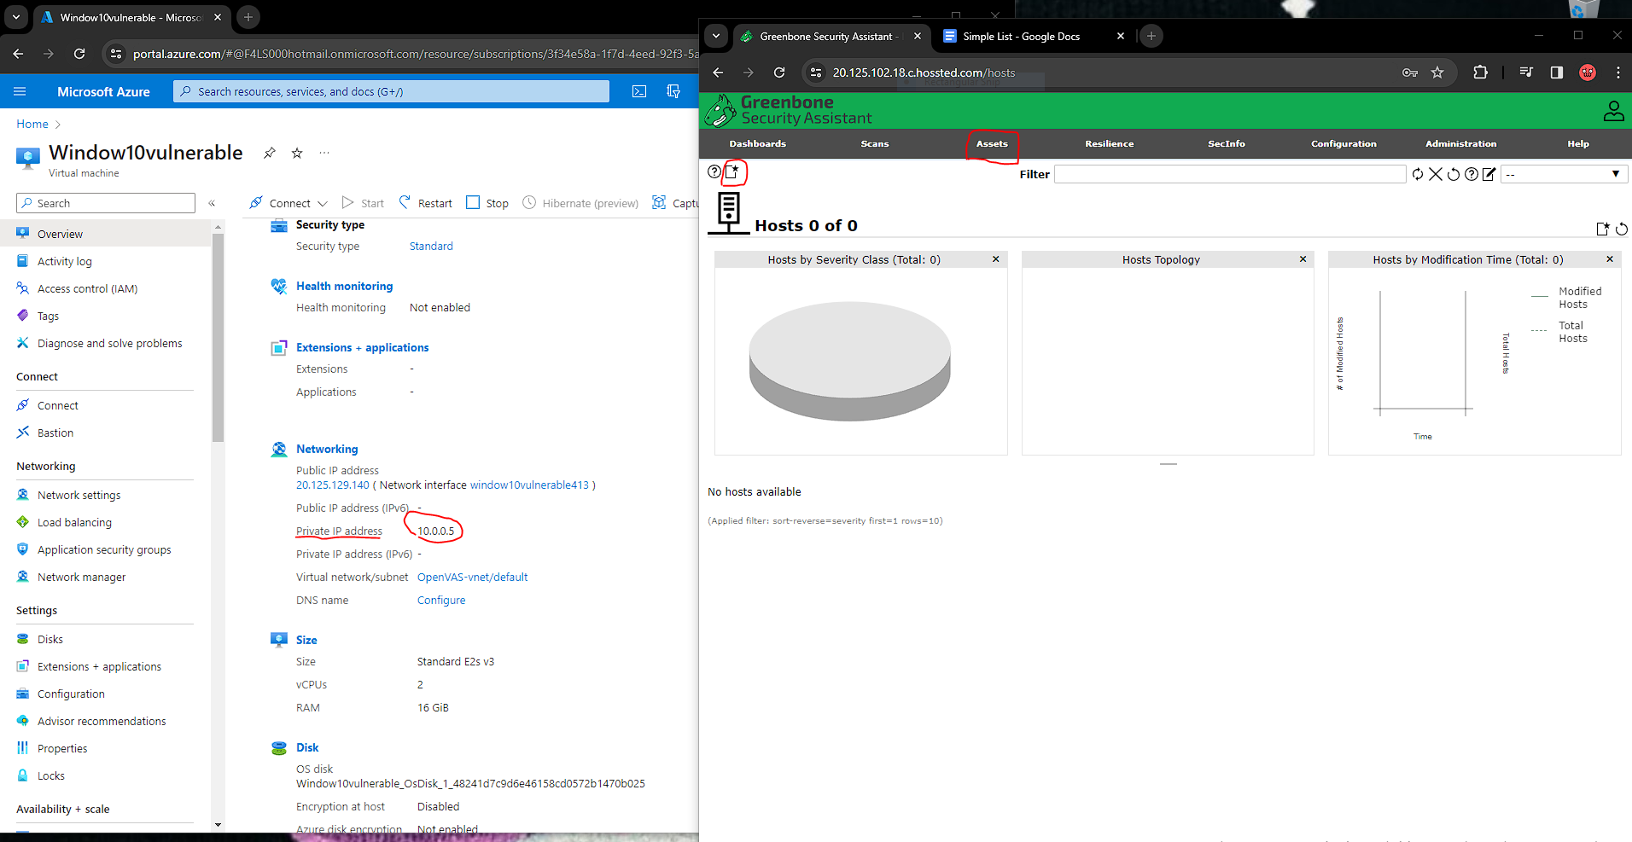Open OpenVAS-vnet/default subnet link

pyautogui.click(x=472, y=577)
